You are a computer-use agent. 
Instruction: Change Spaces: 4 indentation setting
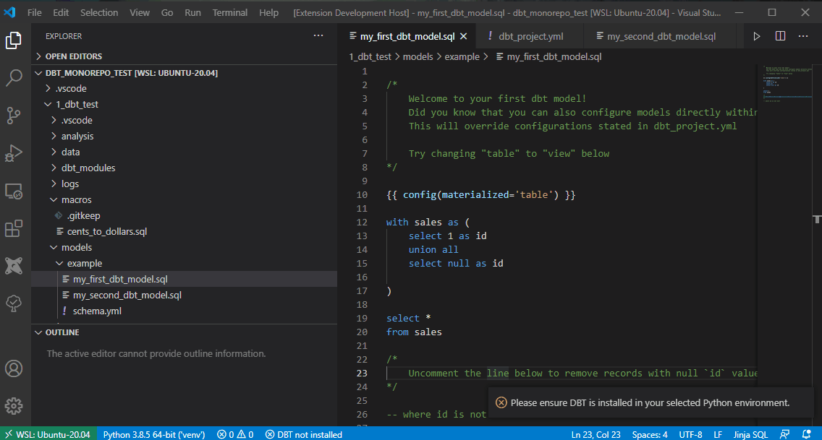(x=650, y=434)
